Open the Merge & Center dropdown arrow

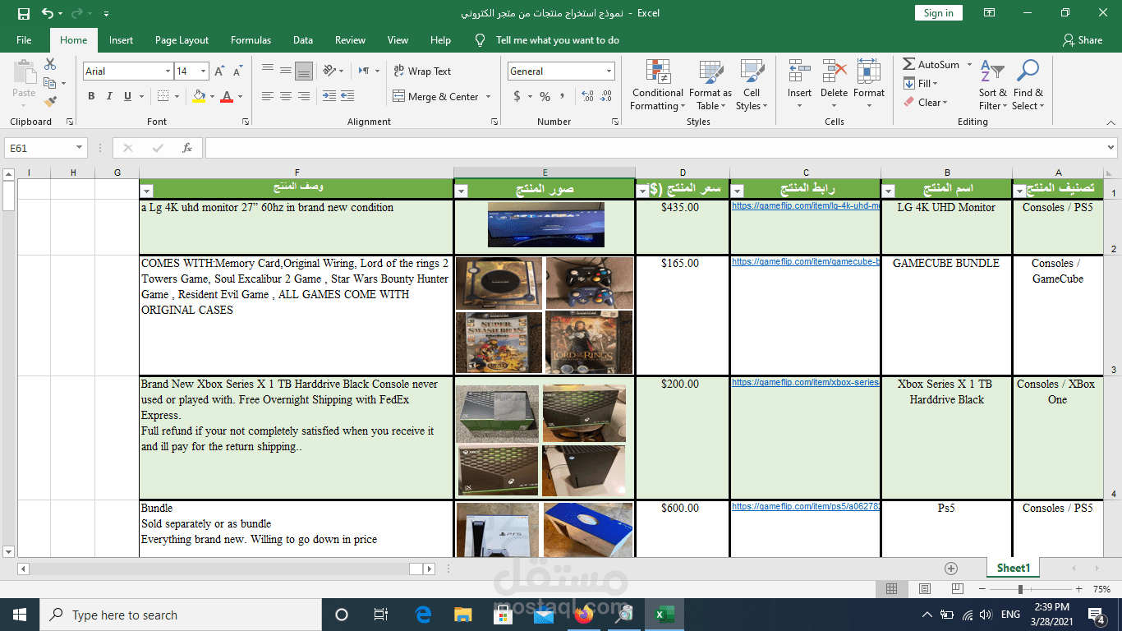[489, 96]
